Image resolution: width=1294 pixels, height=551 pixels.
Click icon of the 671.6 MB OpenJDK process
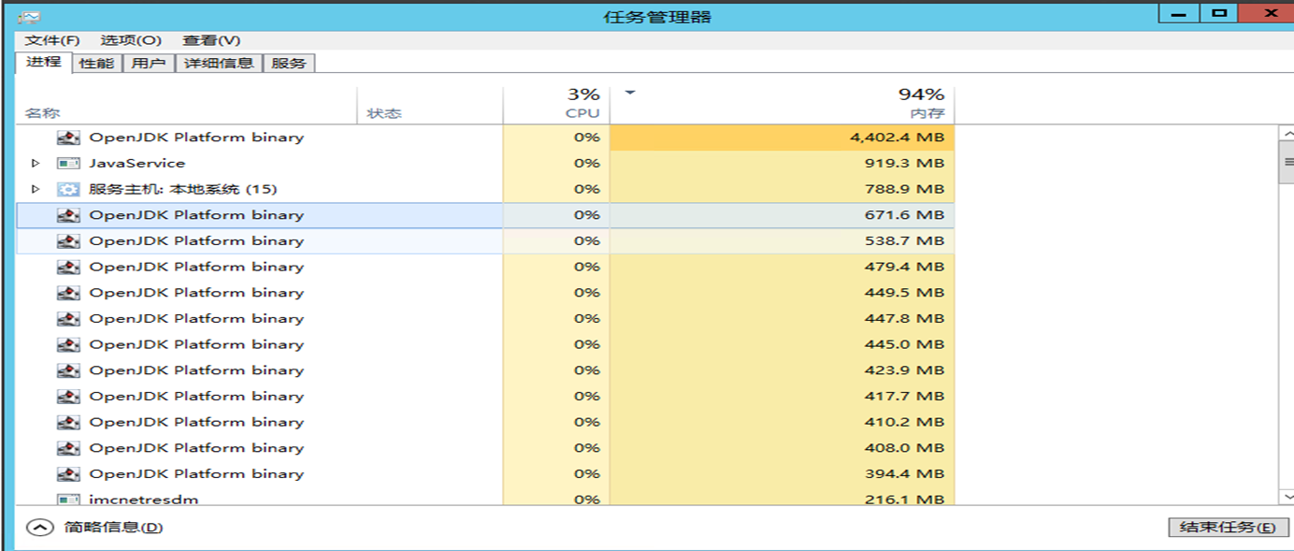[68, 215]
